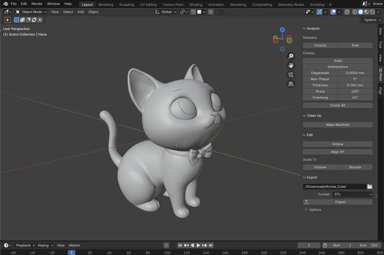Open the Blender logo menu
This screenshot has height=255, width=384.
(x=5, y=4)
